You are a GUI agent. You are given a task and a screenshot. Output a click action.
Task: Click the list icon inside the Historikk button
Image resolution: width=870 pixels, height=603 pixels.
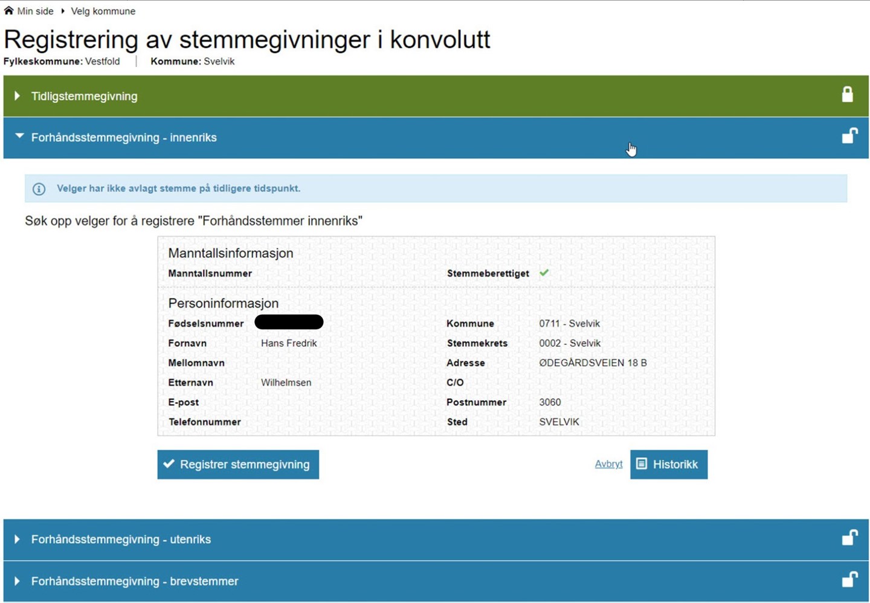pyautogui.click(x=642, y=464)
